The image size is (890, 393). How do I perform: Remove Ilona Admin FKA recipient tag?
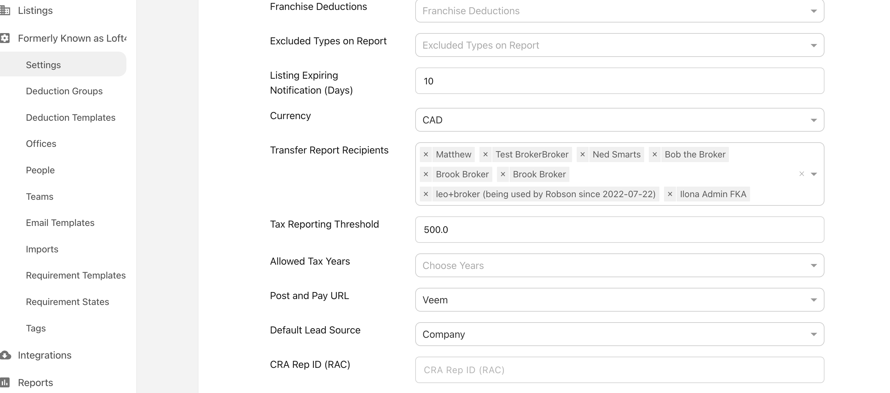670,194
